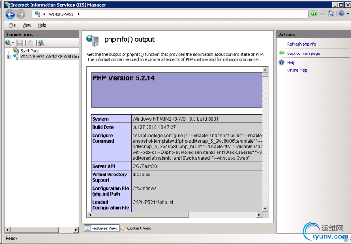
Task: Click the phpinfo horizontal scrollbar thumb
Action: (140, 215)
